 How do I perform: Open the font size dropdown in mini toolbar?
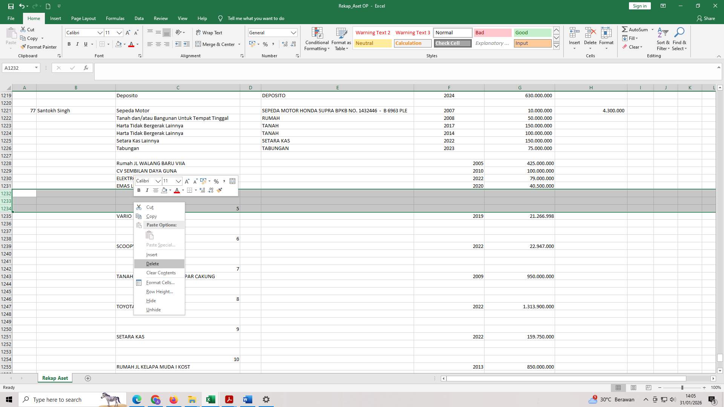pos(178,181)
